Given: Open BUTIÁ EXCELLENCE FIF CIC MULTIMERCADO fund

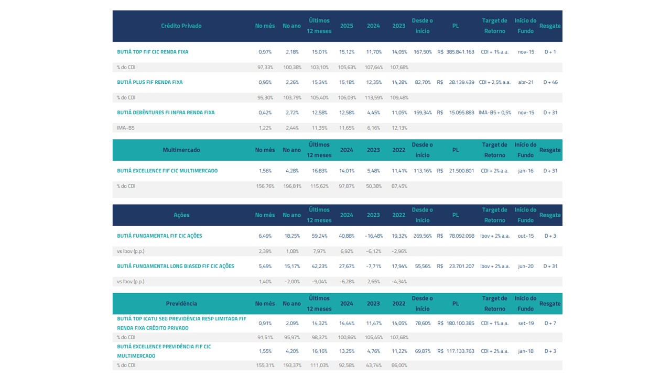Looking at the screenshot, I should (167, 171).
